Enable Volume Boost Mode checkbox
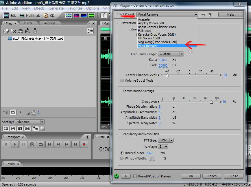This screenshot has width=251, height=187. (x=122, y=80)
